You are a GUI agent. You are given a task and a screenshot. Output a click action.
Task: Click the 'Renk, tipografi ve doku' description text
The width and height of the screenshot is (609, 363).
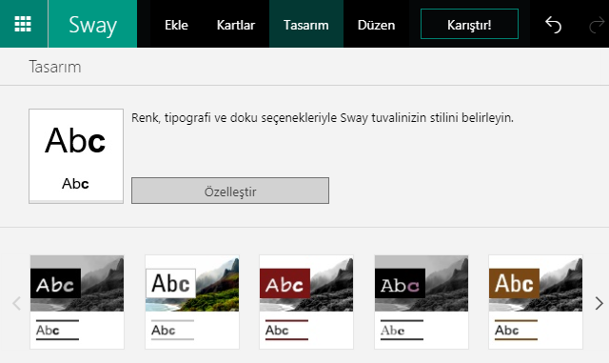pos(323,117)
